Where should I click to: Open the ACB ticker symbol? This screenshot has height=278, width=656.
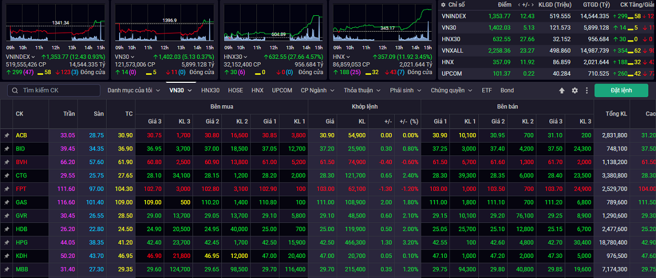tap(21, 135)
